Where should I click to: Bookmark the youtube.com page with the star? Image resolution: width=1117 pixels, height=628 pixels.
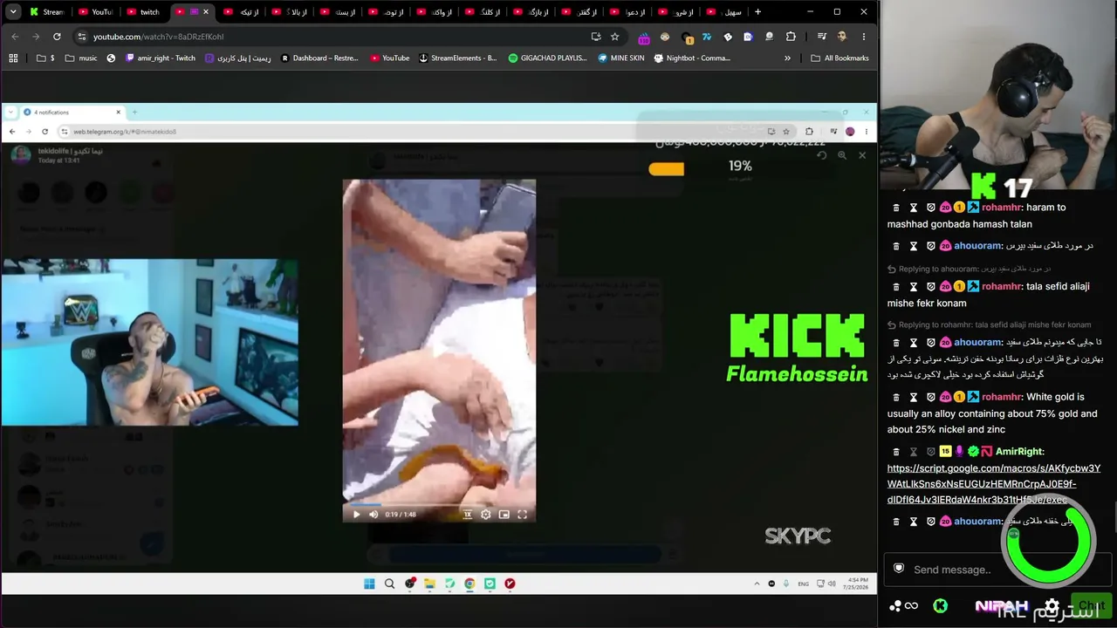614,37
